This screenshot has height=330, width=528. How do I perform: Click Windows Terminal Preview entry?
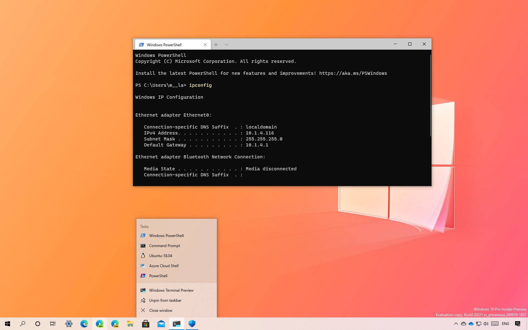(x=171, y=290)
